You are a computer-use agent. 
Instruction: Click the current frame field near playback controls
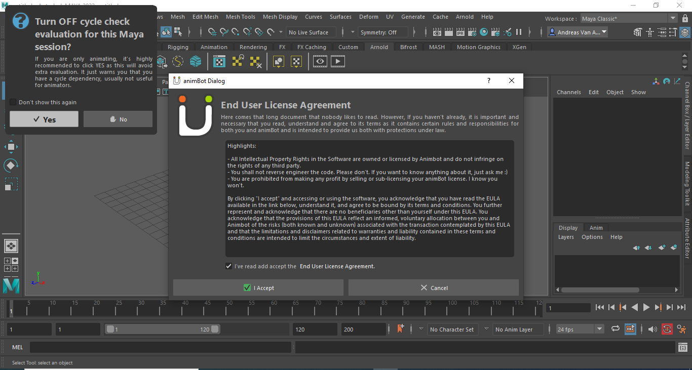(568, 308)
